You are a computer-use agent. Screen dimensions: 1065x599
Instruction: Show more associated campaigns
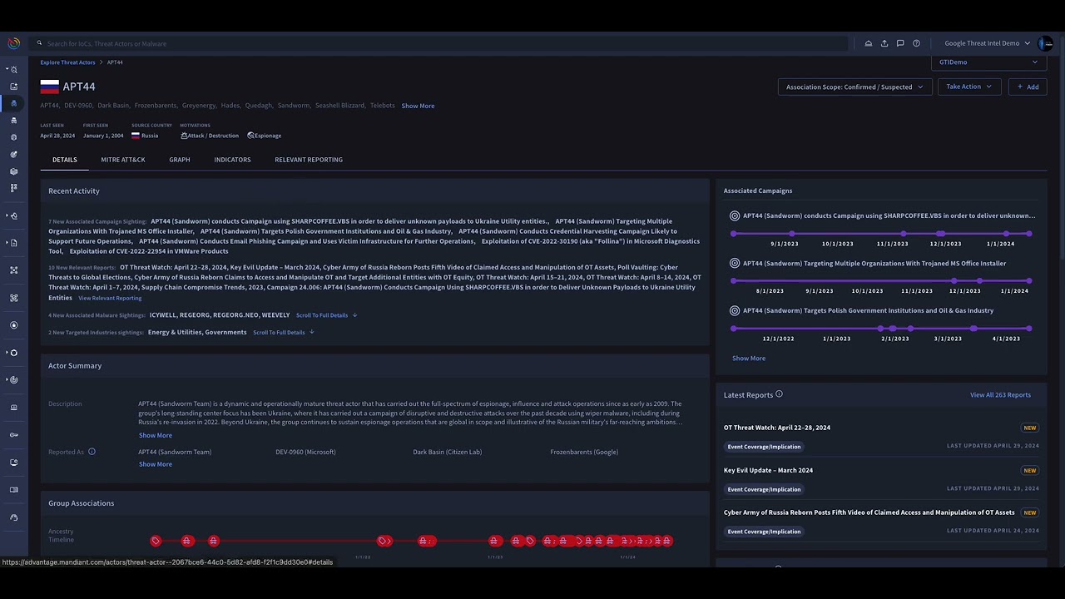749,358
